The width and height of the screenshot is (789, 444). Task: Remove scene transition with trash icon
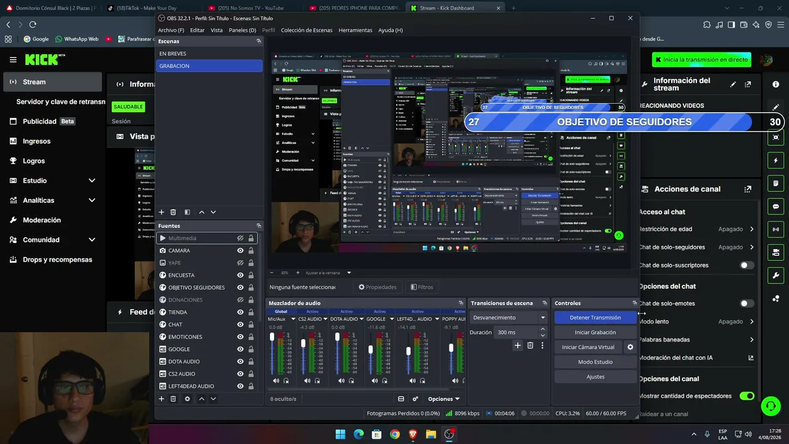pos(530,346)
